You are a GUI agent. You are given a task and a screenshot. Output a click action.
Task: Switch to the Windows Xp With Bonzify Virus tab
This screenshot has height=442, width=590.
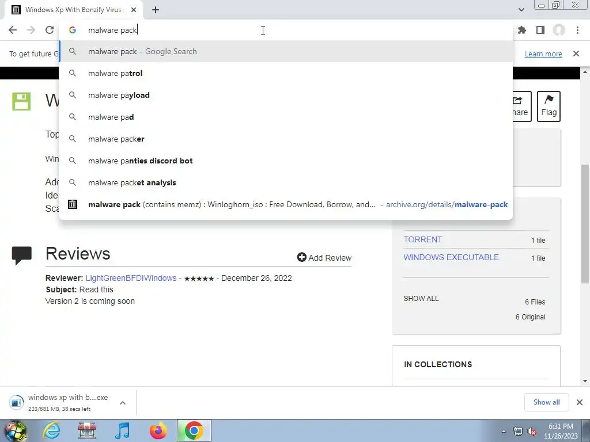coord(73,10)
